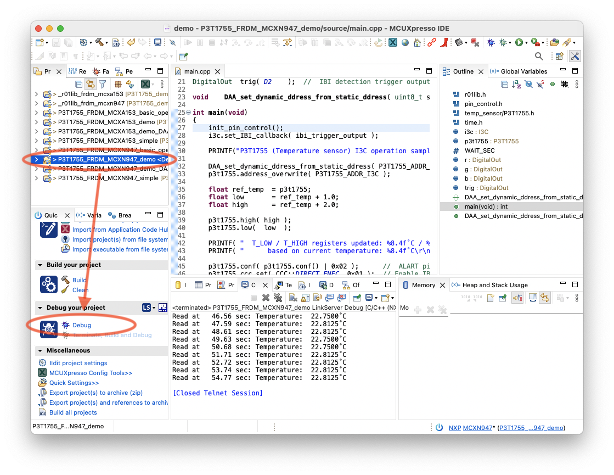Collapse the Build your project section
The width and height of the screenshot is (614, 475).
point(40,265)
